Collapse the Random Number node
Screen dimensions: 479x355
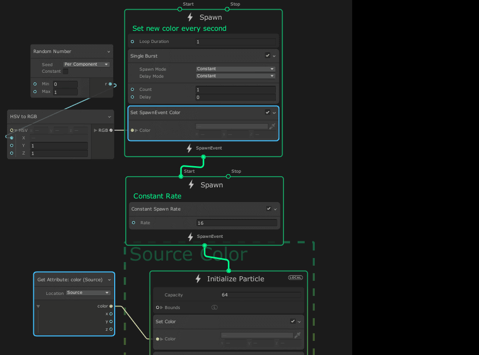(x=109, y=52)
